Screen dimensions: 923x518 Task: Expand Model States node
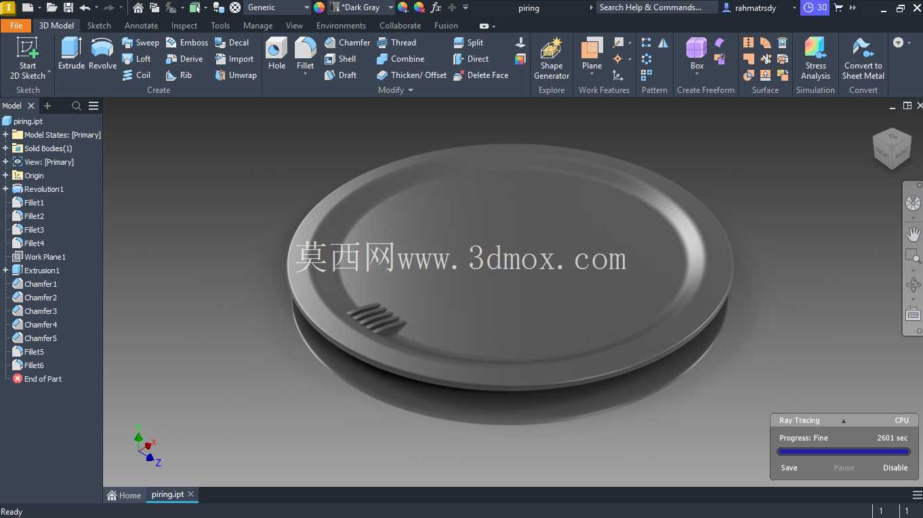5,135
